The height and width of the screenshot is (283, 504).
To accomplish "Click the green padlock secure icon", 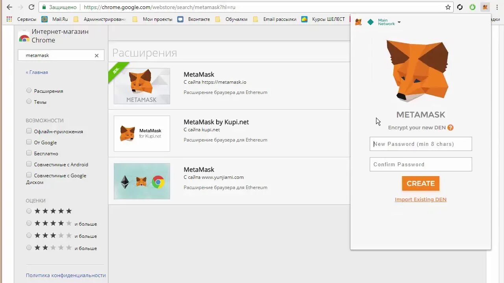I will pyautogui.click(x=44, y=7).
